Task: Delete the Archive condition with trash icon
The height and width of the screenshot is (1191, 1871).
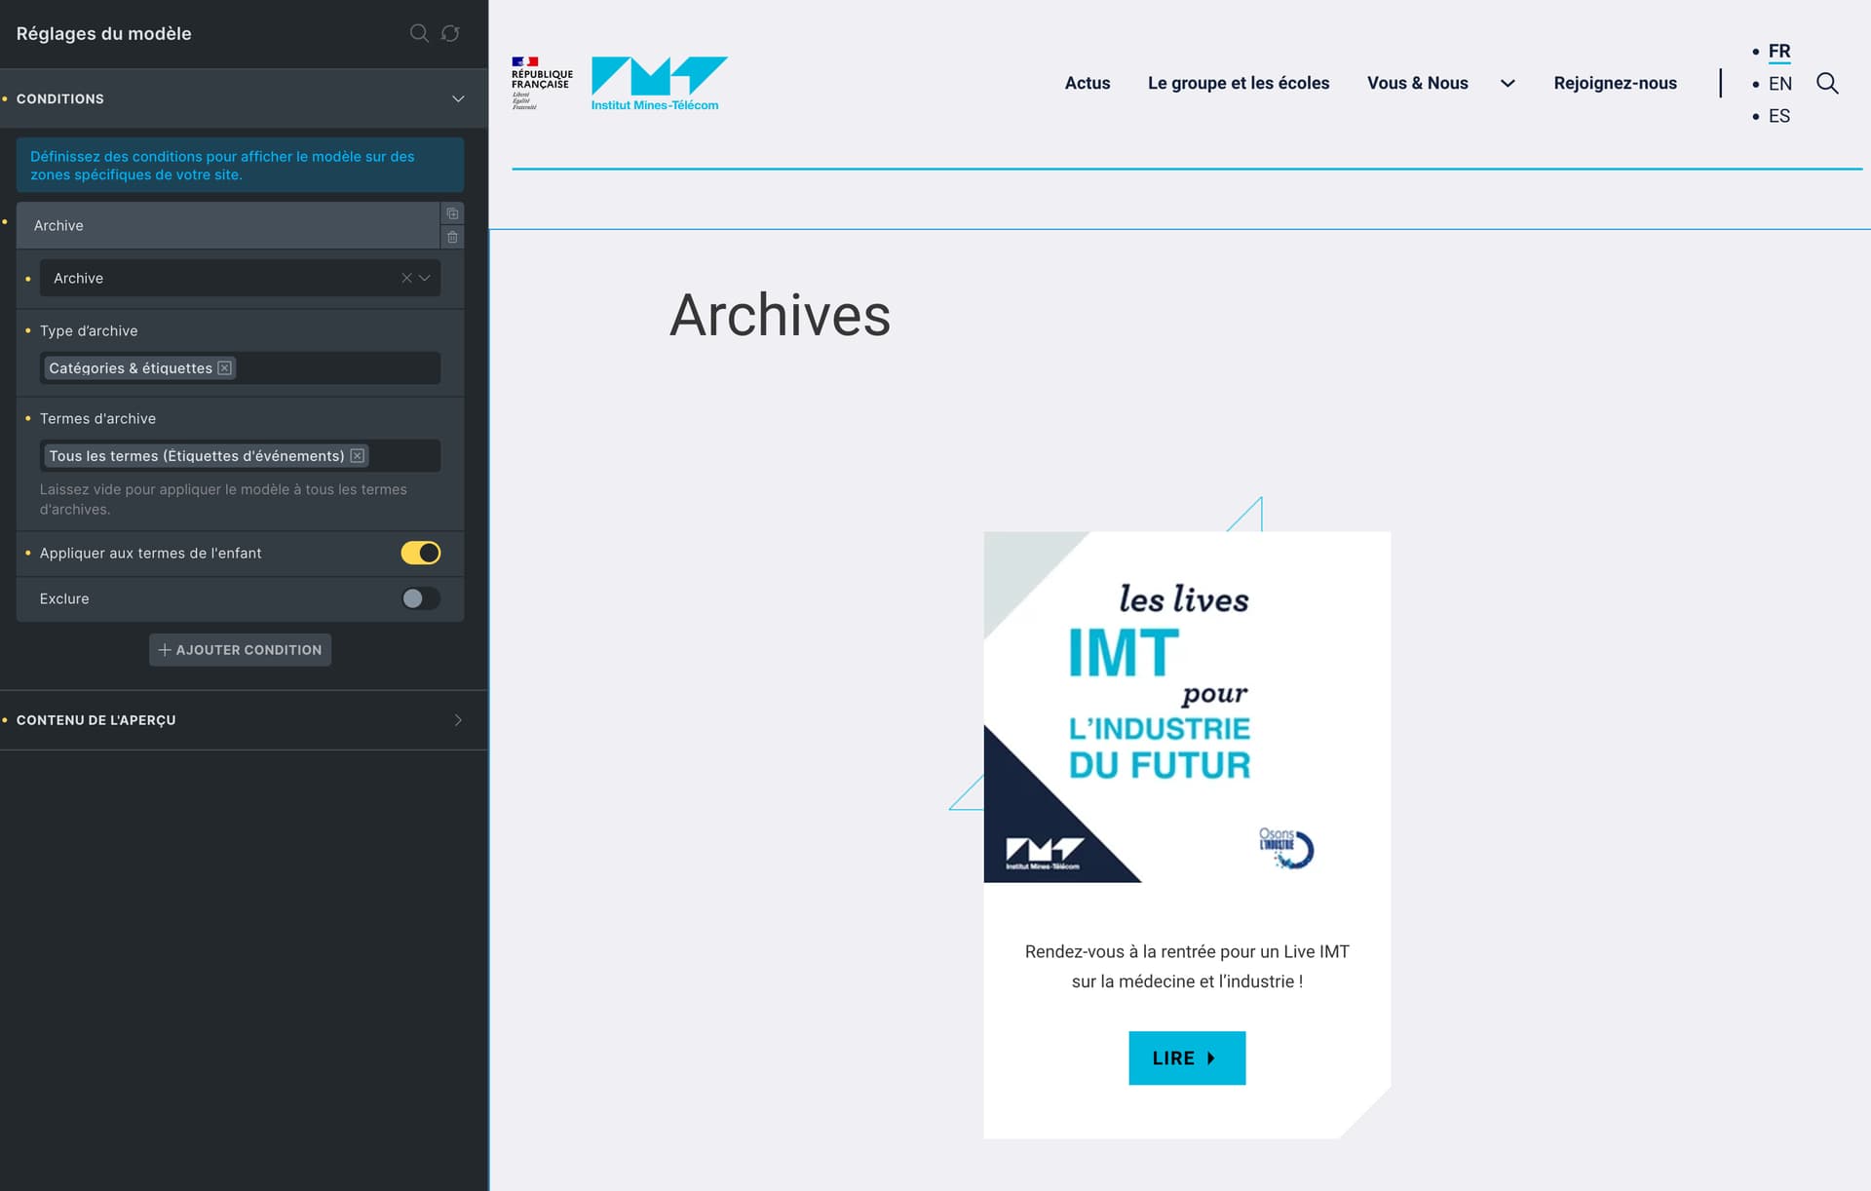Action: point(452,237)
